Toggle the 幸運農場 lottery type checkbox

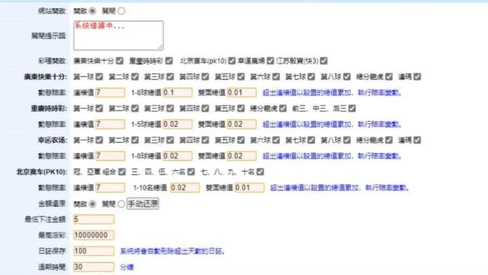tap(270, 60)
